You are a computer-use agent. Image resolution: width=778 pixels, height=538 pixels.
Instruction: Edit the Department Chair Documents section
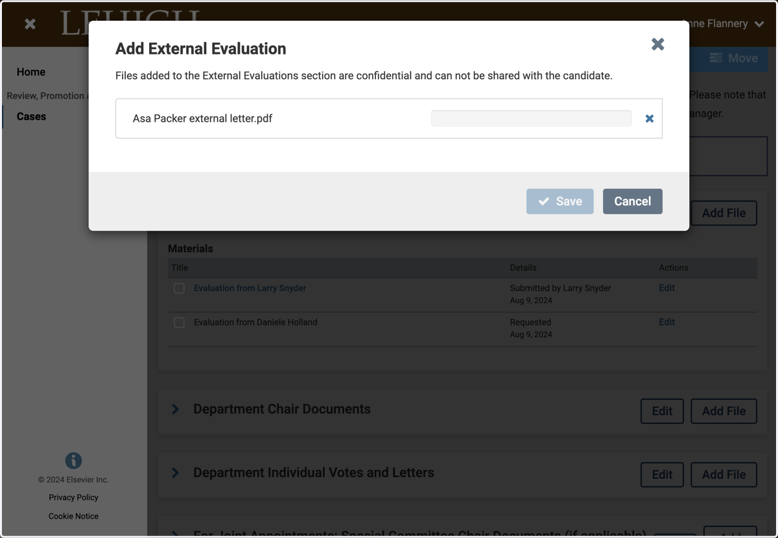click(x=662, y=411)
